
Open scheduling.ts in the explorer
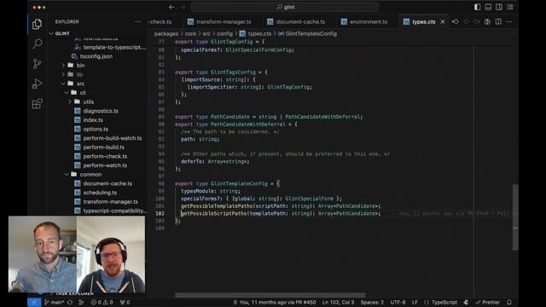tap(100, 192)
